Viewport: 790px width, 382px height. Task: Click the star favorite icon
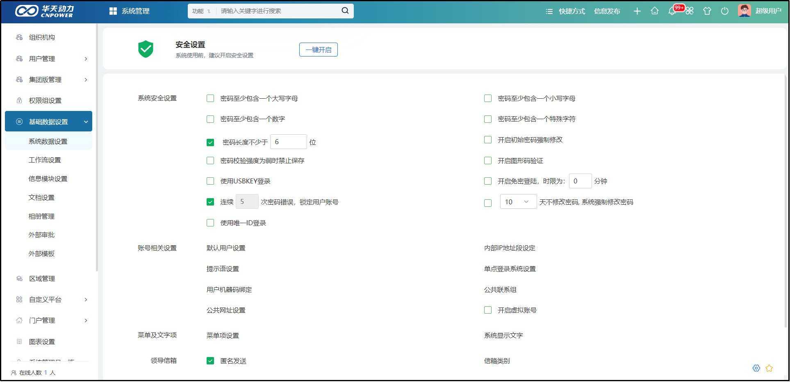[x=769, y=368]
